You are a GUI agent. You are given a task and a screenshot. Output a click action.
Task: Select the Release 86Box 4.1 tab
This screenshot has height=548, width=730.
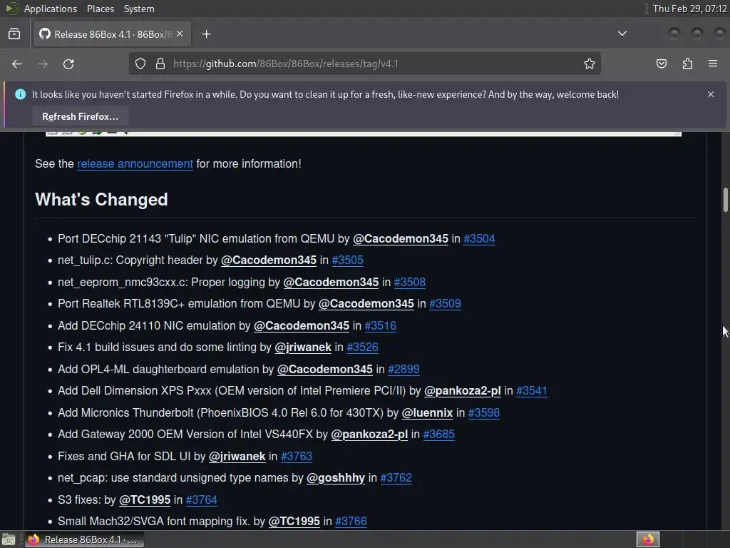tap(112, 34)
